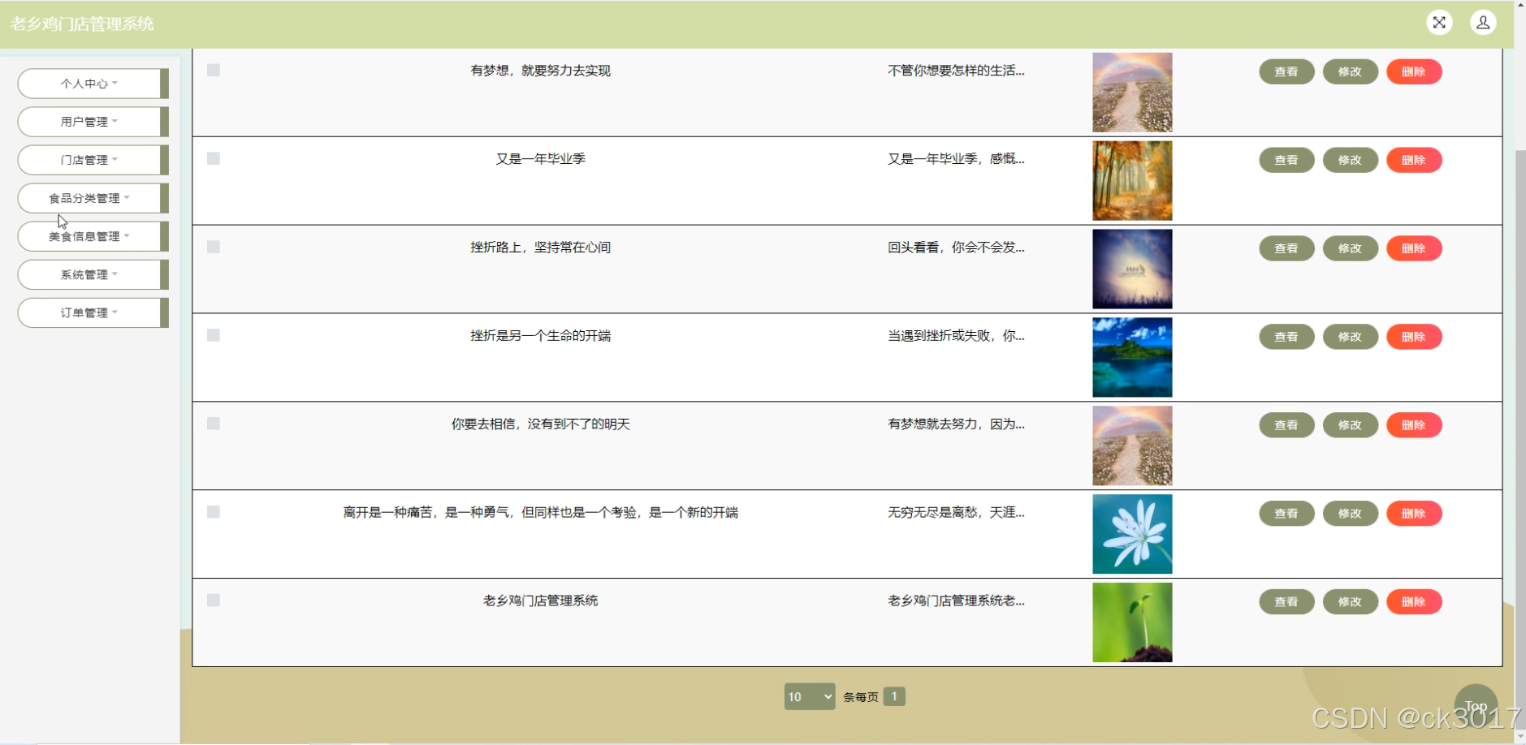The width and height of the screenshot is (1526, 745).
Task: View the 老乡鸡门店管理系统 entry
Action: 1286,602
